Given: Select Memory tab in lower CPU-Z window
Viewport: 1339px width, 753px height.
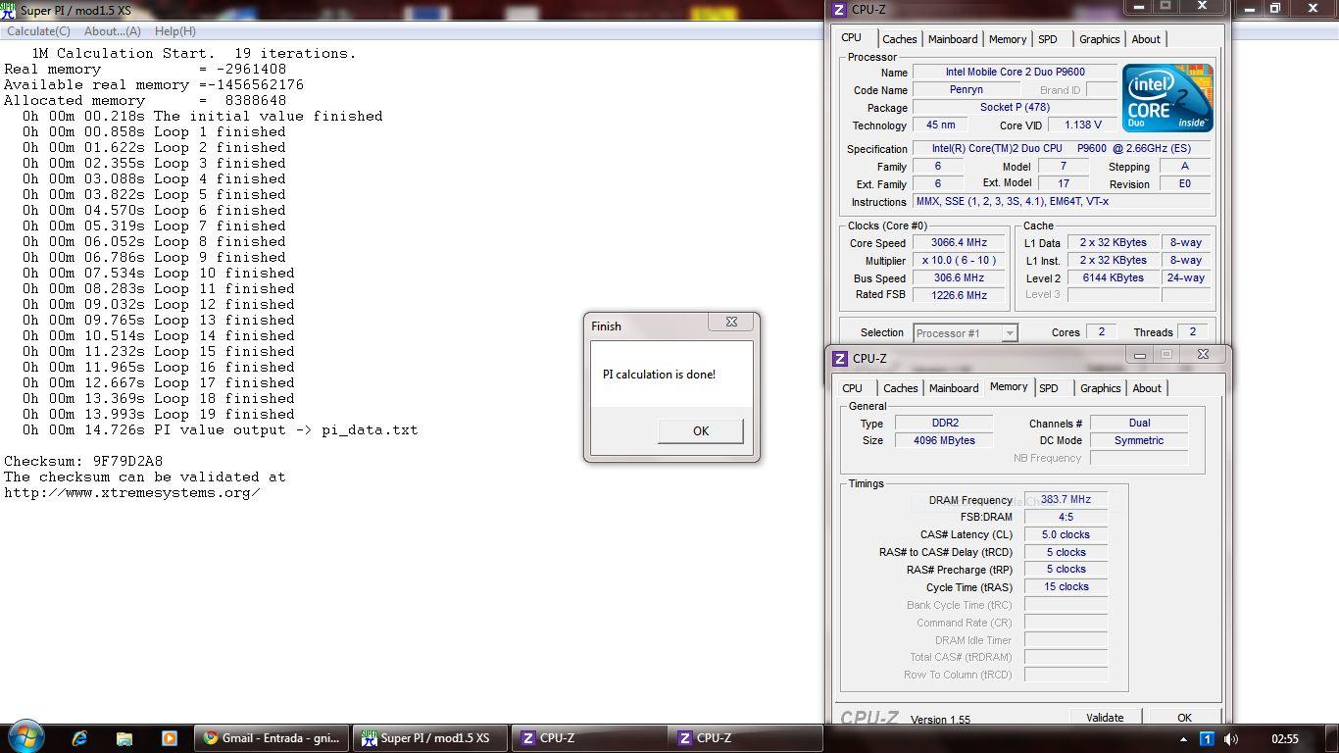Looking at the screenshot, I should pos(1009,387).
